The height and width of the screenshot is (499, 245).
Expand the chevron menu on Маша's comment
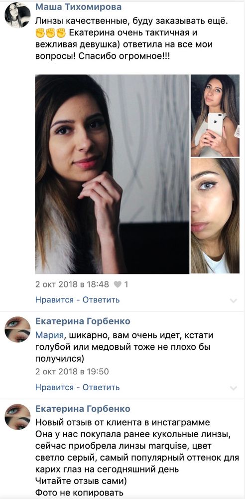click(x=234, y=301)
